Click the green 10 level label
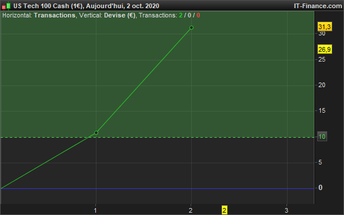The image size is (344, 215). pyautogui.click(x=322, y=137)
